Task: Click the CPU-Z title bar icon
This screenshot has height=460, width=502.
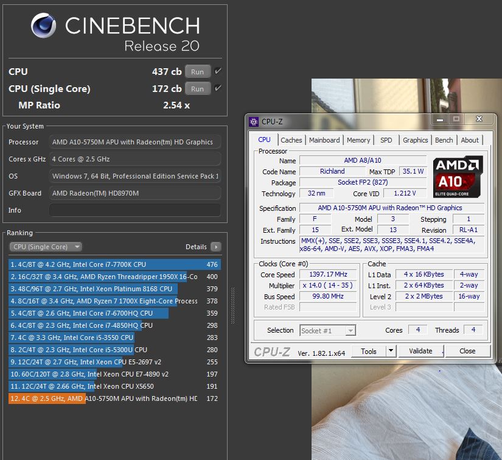Action: tap(254, 121)
